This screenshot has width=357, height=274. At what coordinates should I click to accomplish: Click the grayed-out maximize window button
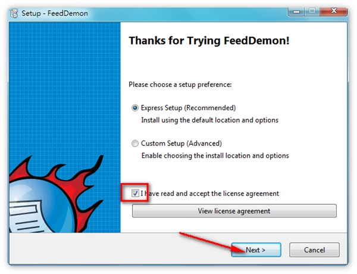point(312,11)
